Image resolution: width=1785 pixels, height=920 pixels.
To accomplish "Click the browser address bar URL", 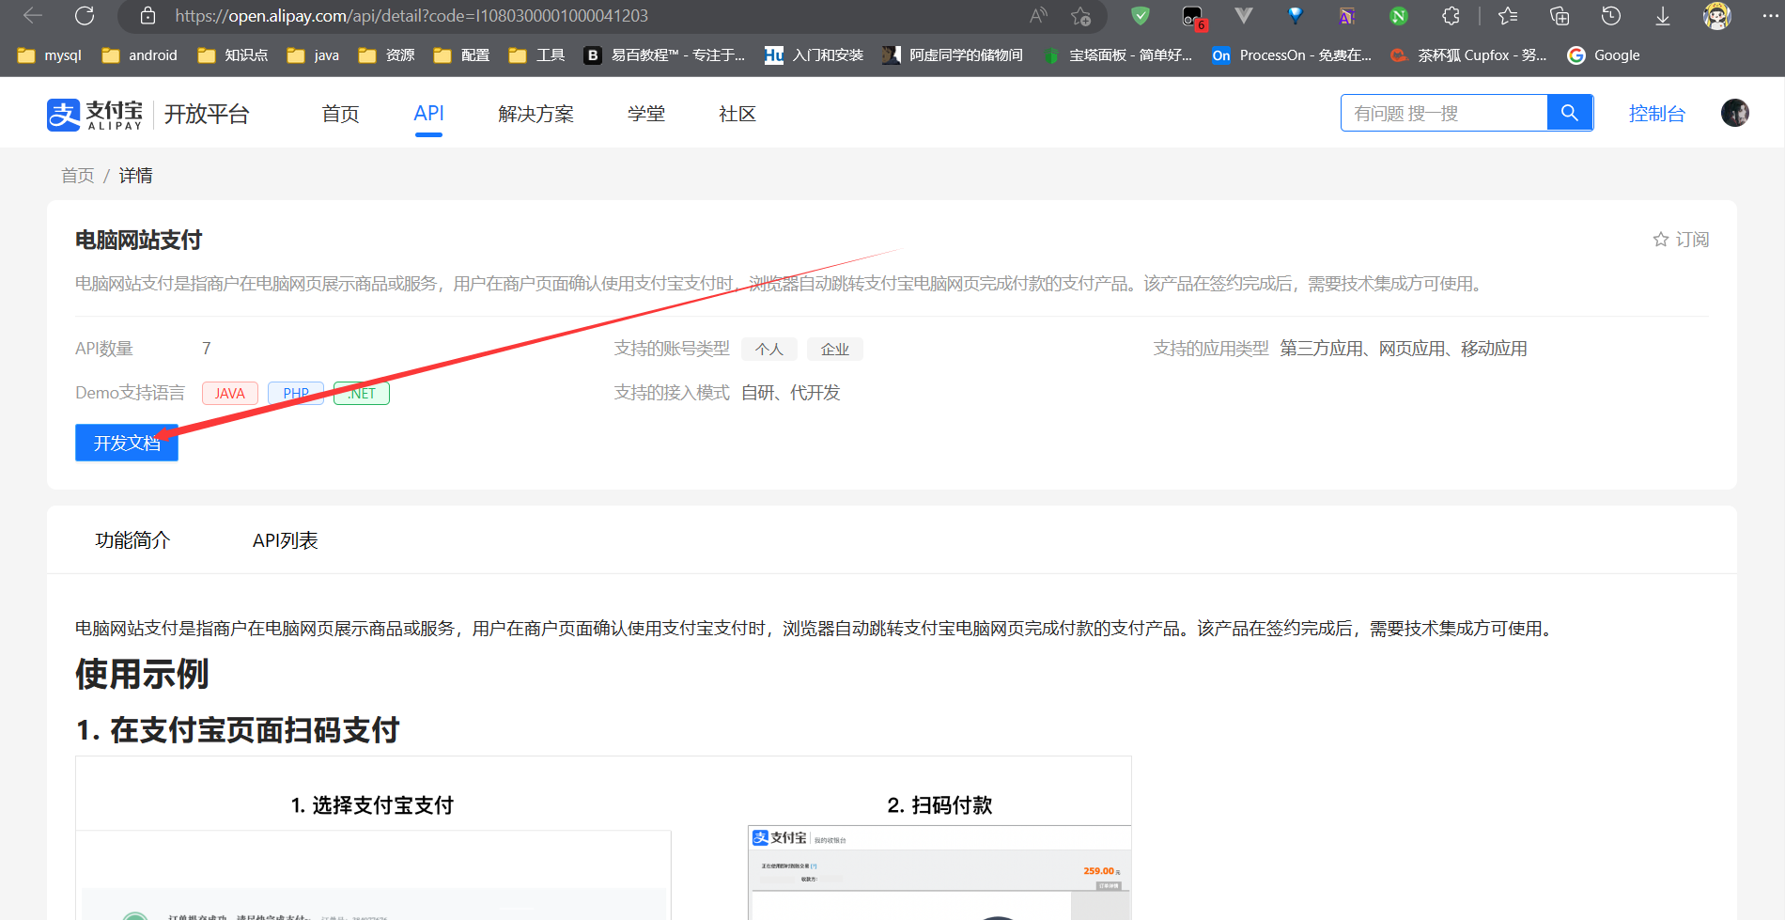I will pos(411,16).
